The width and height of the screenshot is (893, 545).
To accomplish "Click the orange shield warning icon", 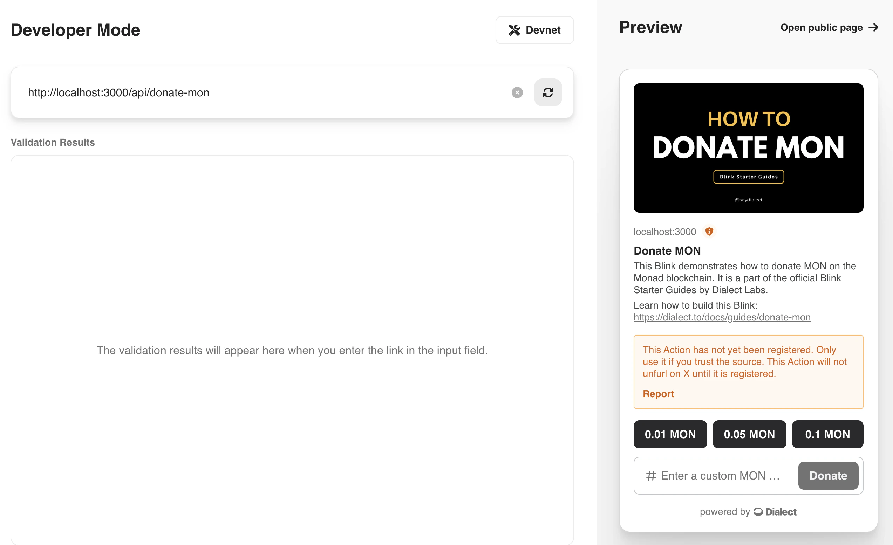I will tap(709, 232).
